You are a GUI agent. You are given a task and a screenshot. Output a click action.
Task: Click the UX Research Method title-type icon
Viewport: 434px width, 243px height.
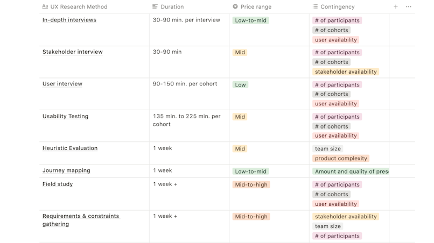coord(45,7)
